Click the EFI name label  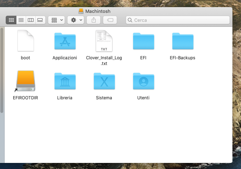[143, 58]
